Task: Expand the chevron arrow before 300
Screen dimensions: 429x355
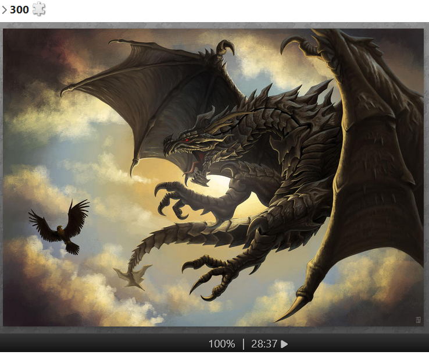Action: (x=4, y=9)
